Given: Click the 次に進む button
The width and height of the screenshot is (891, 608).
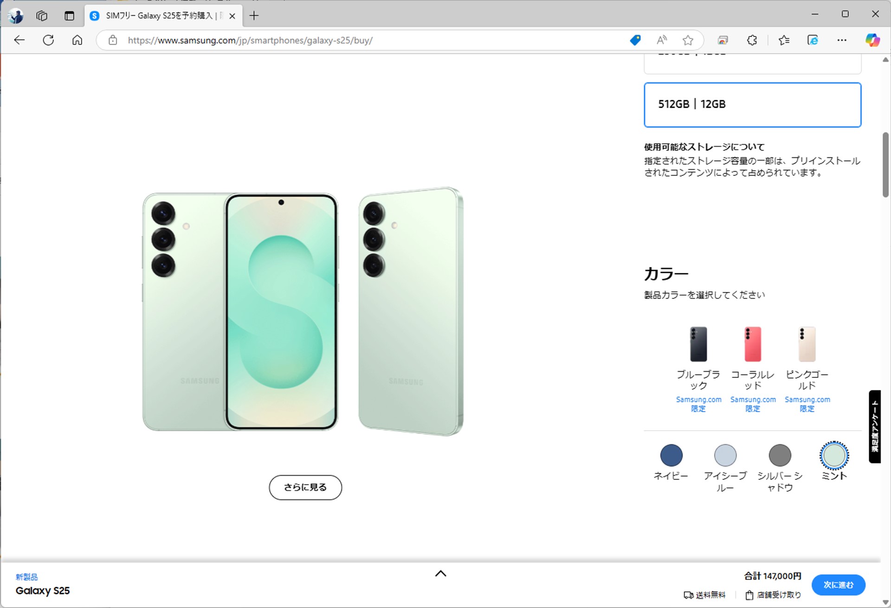Looking at the screenshot, I should click(838, 585).
